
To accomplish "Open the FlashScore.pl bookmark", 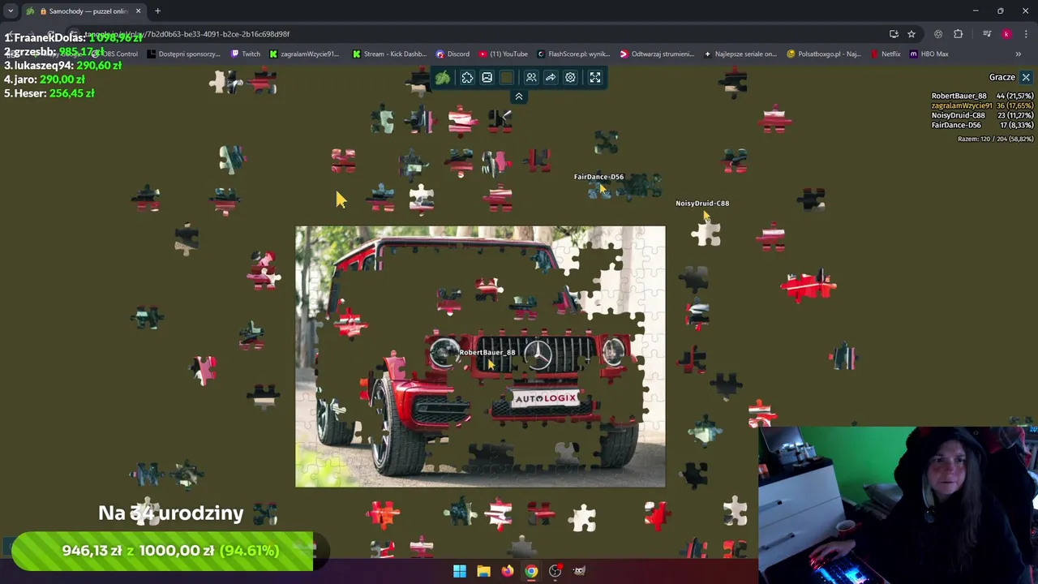I will tap(573, 54).
